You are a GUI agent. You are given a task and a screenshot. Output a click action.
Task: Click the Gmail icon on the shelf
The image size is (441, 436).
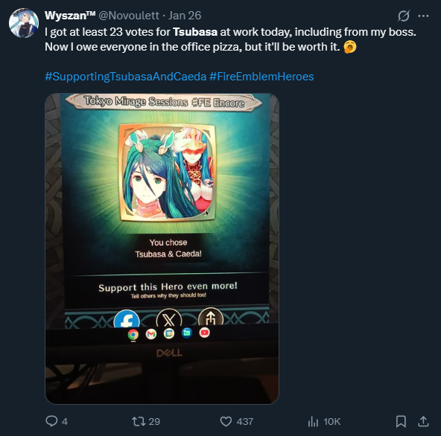(x=151, y=334)
